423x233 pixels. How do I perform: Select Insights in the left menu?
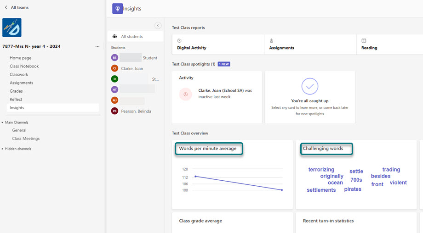tap(52, 108)
